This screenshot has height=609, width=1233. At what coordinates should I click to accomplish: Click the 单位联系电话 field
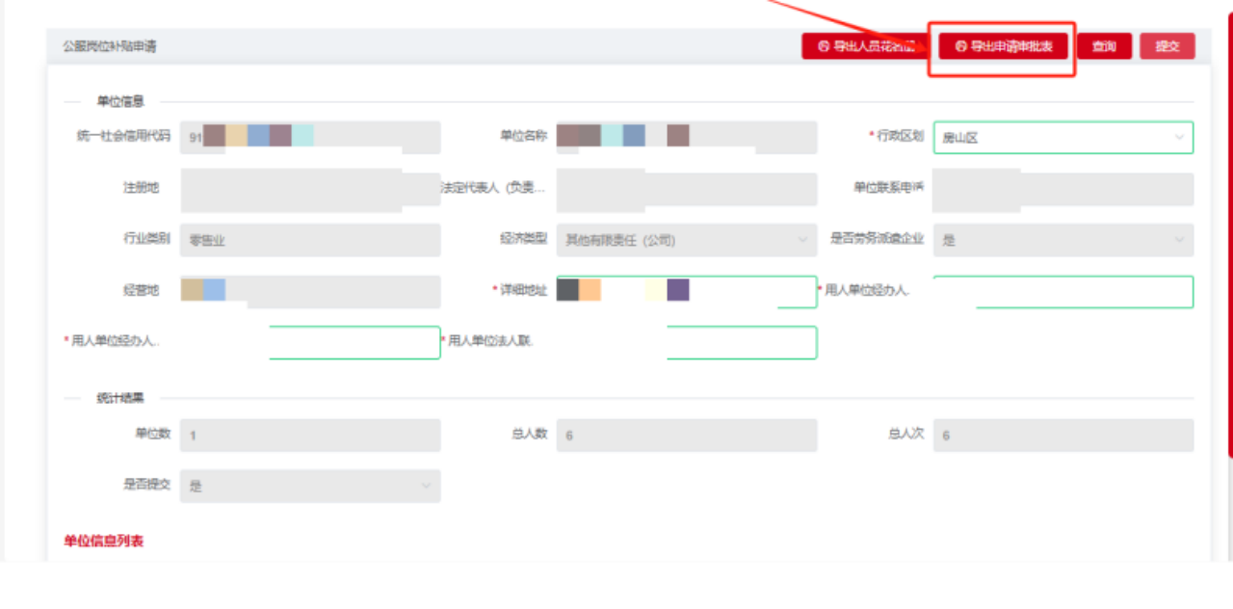coord(1062,189)
